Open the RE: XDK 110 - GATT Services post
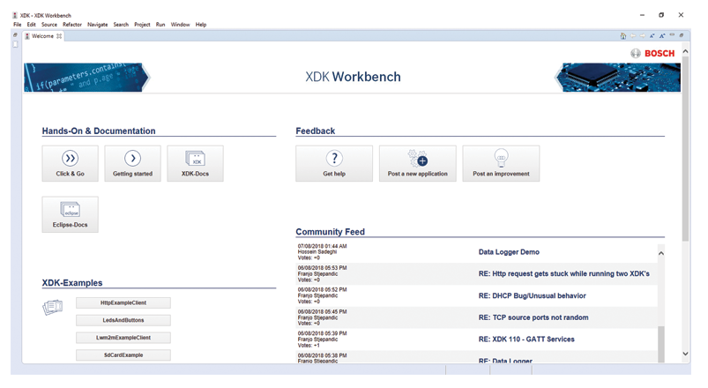Image resolution: width=708 pixels, height=388 pixels. [526, 339]
